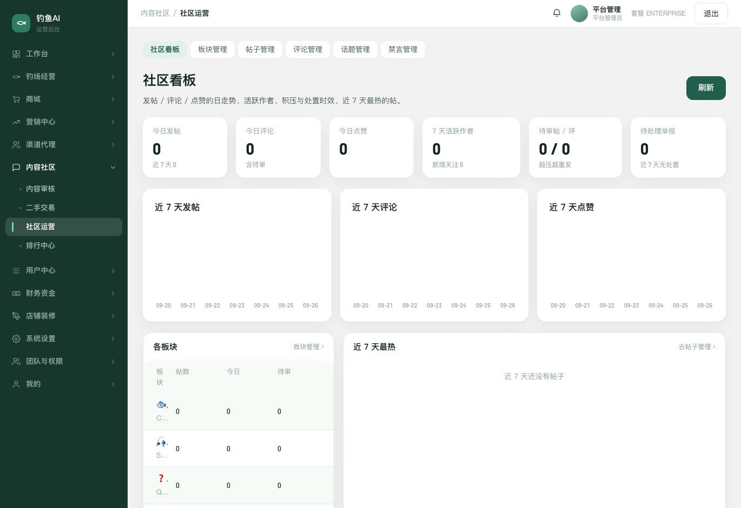This screenshot has height=508, width=741.
Task: Switch to the 帖子管理 tab
Action: 260,50
